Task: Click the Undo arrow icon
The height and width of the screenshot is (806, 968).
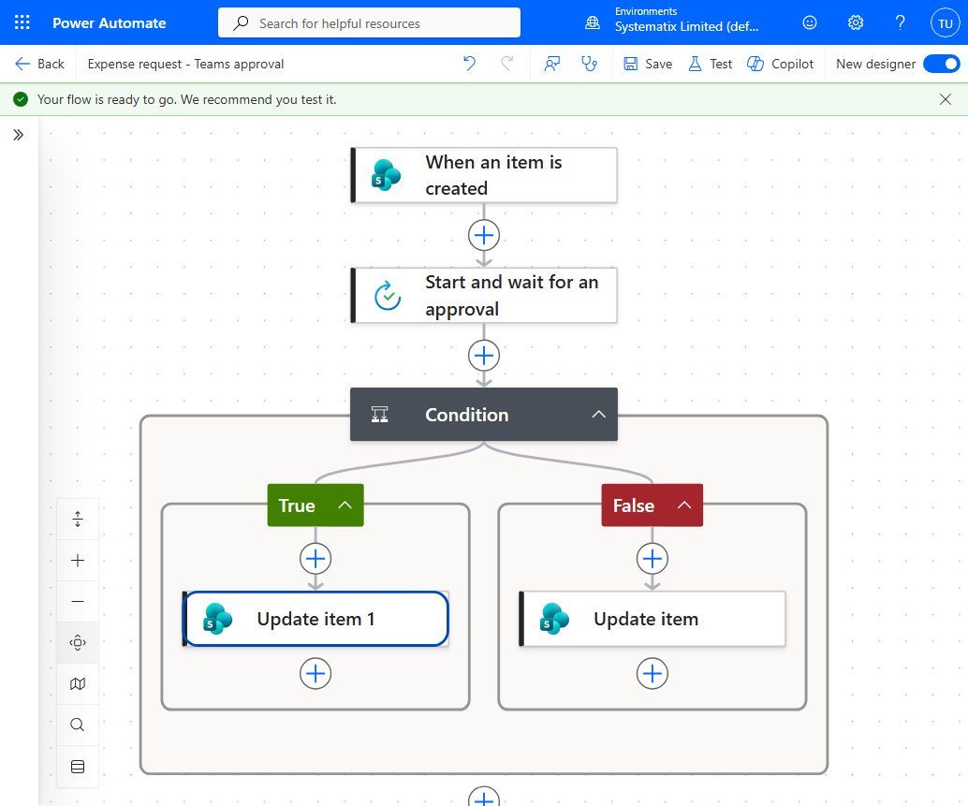Action: pyautogui.click(x=470, y=64)
